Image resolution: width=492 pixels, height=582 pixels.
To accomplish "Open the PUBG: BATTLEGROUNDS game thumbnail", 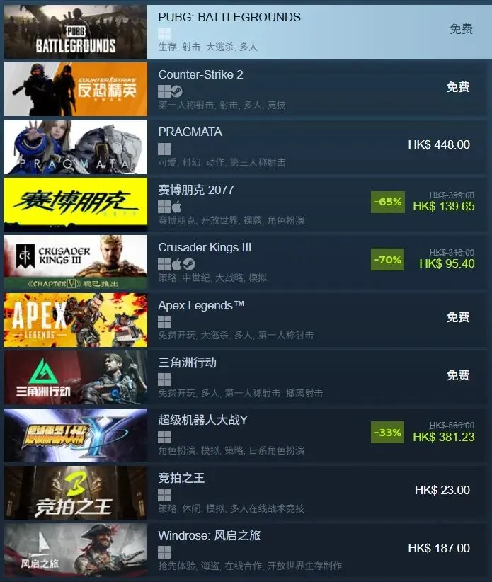I will click(76, 32).
